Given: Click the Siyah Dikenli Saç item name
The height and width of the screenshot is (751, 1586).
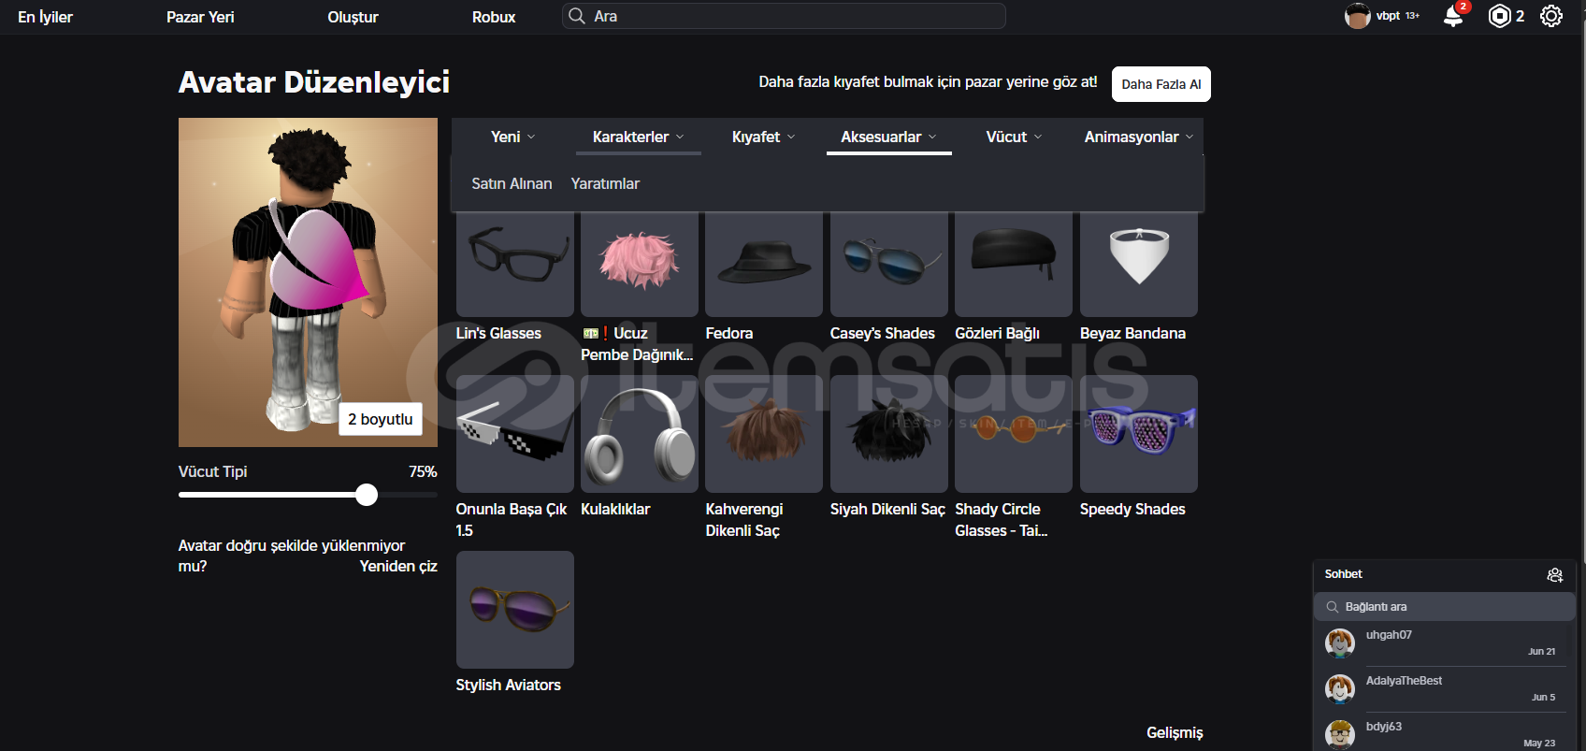Looking at the screenshot, I should click(x=887, y=509).
